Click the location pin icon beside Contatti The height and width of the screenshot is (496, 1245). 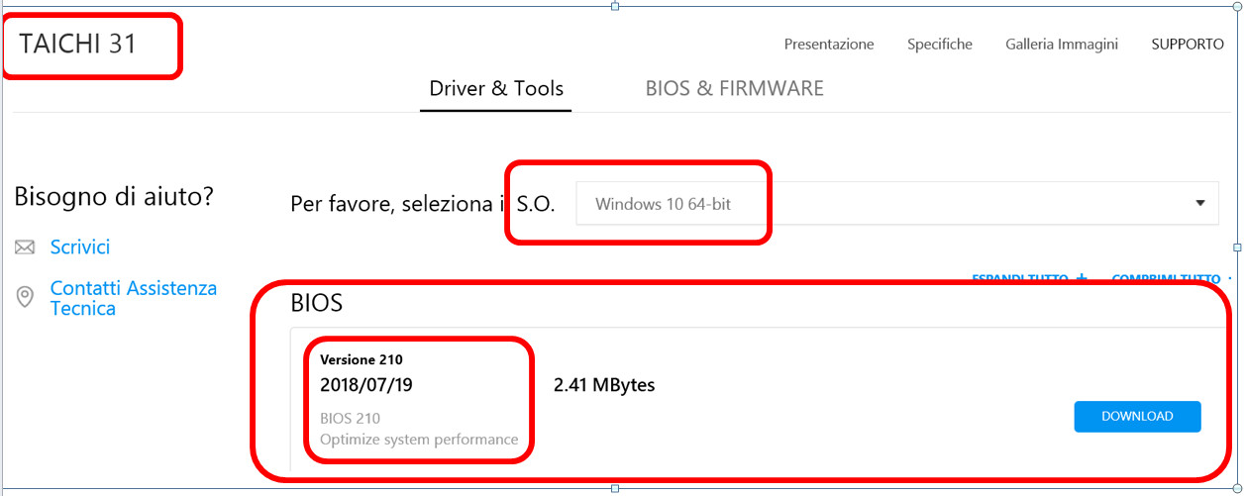(x=25, y=297)
